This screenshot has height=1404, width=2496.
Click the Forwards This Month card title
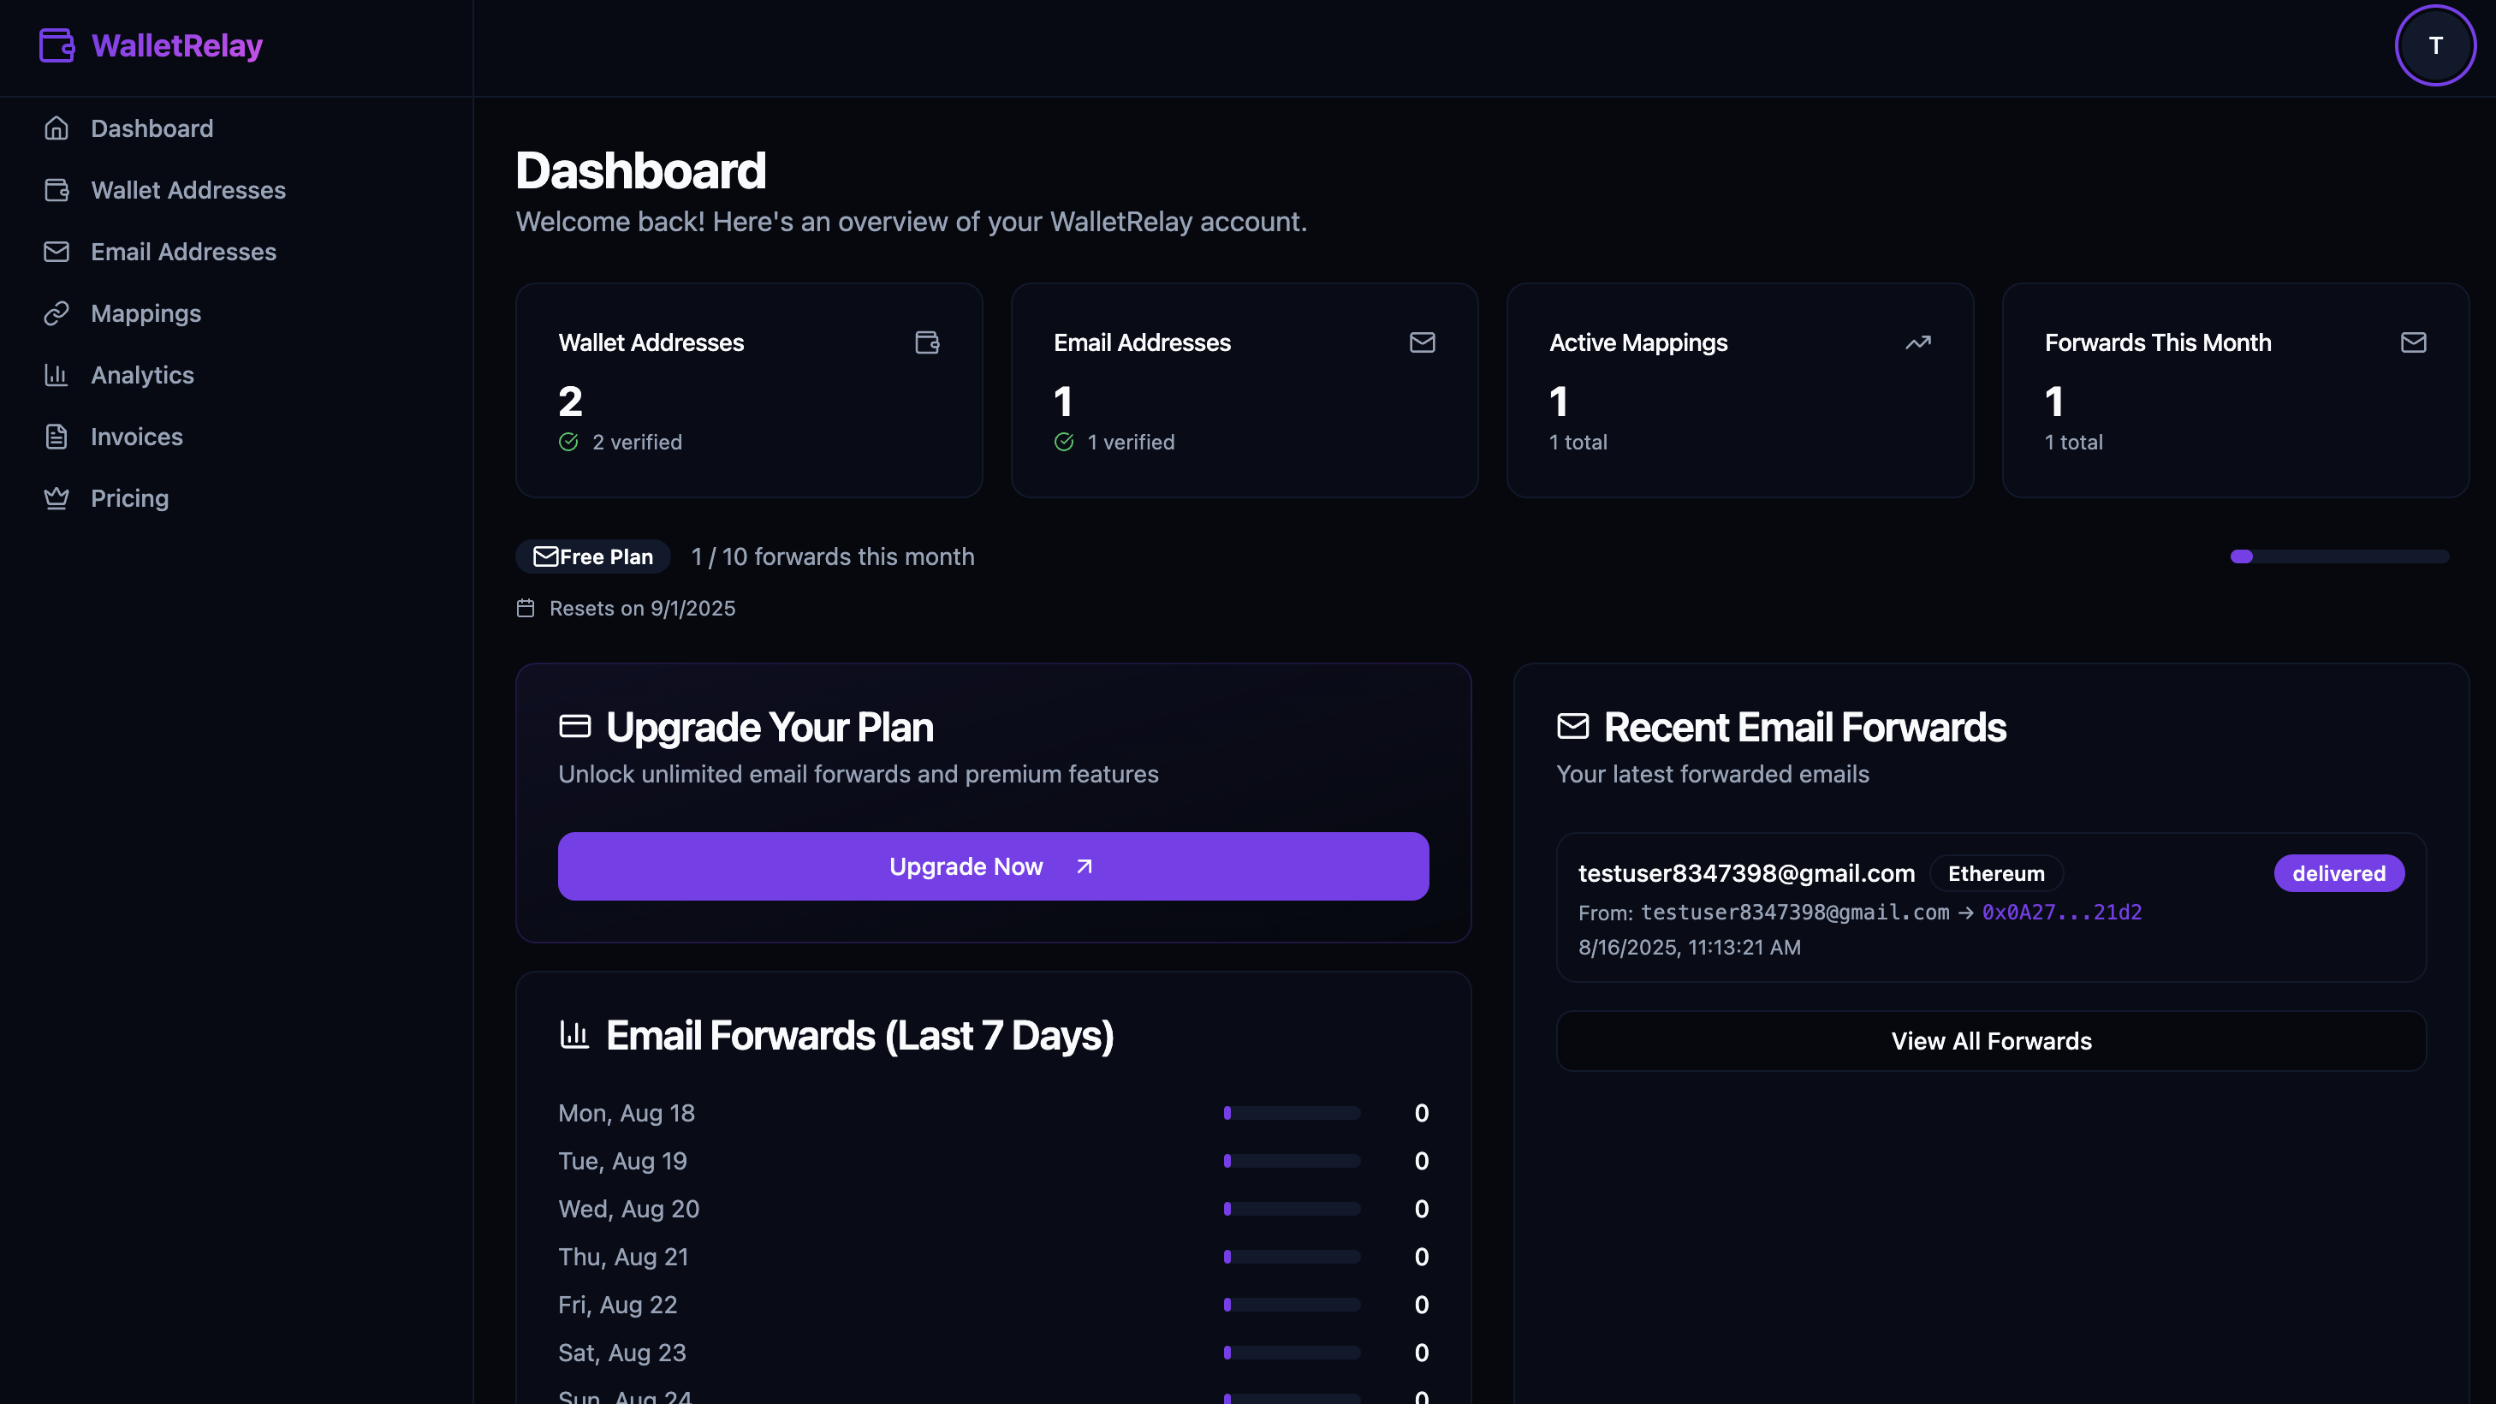2157,342
